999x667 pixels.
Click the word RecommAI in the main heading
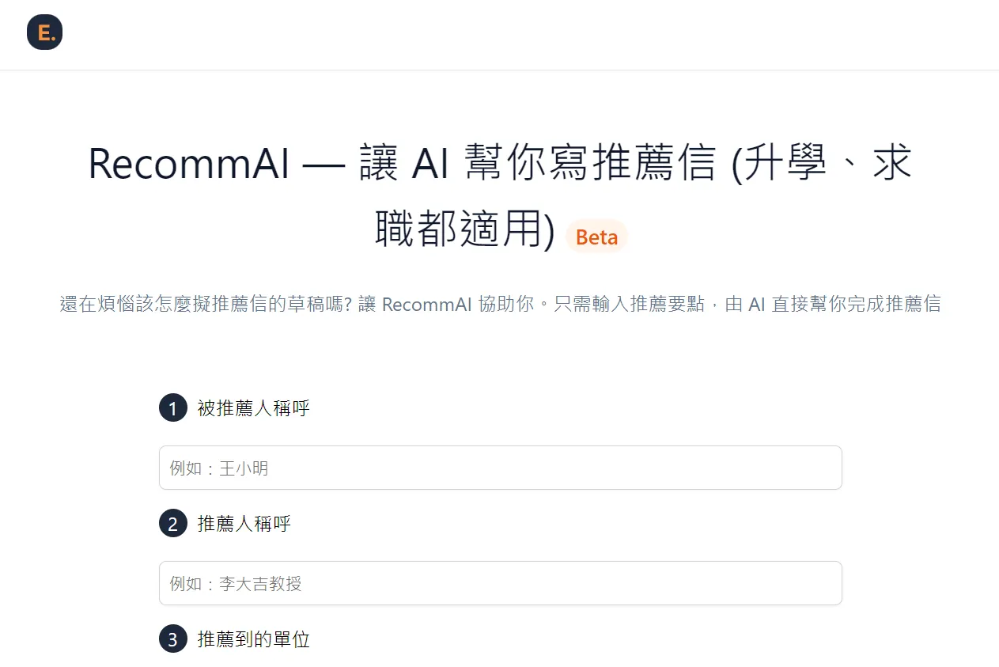188,165
